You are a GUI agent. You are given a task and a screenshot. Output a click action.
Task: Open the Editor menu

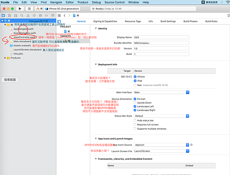click(x=70, y=2)
